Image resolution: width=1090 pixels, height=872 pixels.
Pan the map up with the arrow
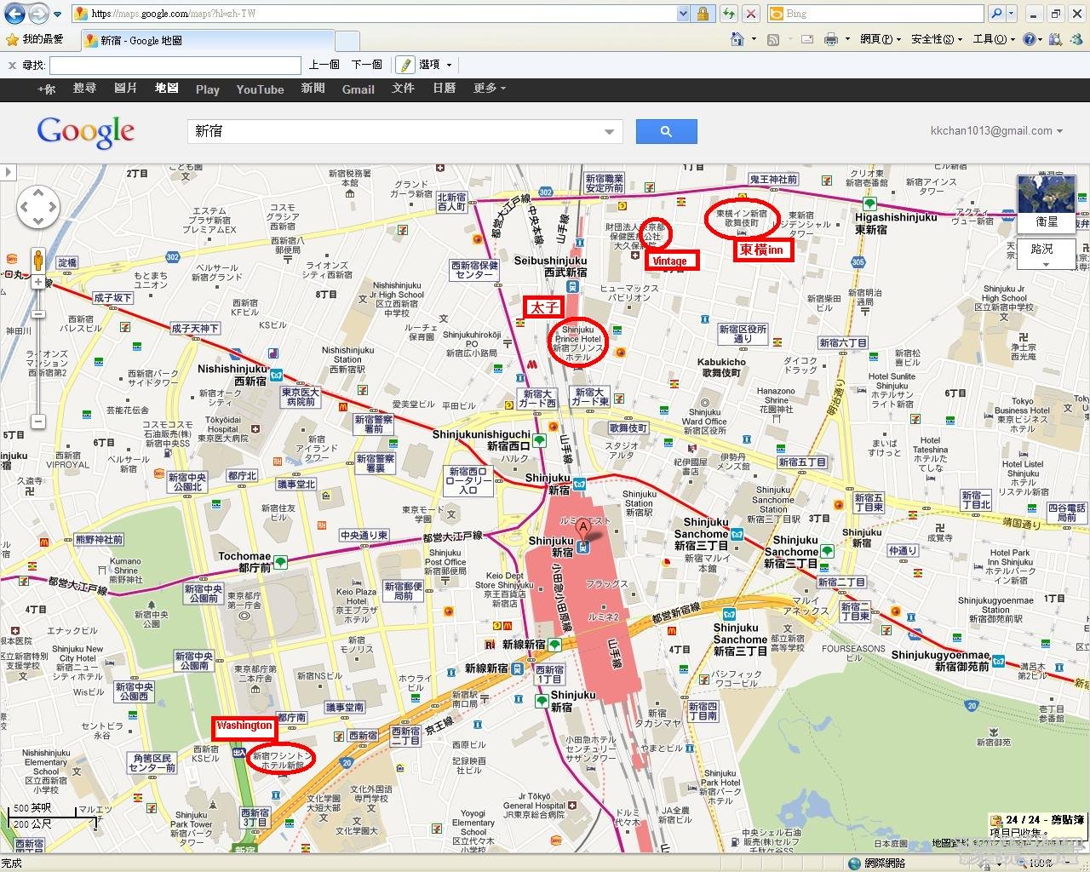coord(38,192)
